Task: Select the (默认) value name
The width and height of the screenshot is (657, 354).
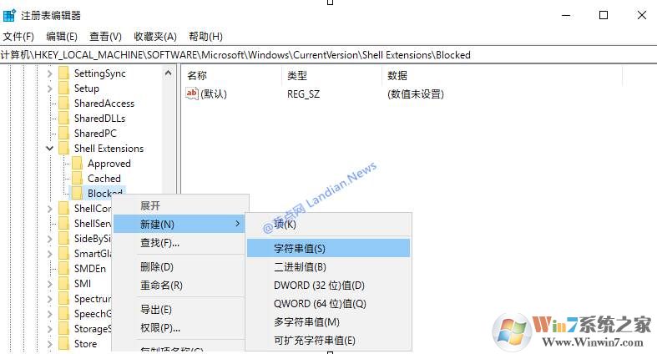Action: click(x=214, y=94)
